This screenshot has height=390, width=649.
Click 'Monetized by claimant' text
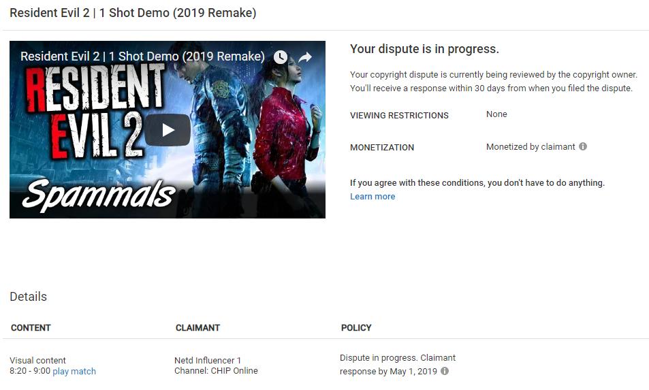(531, 147)
